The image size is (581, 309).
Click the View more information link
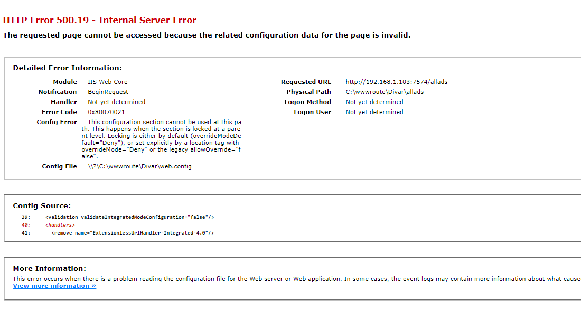point(54,286)
